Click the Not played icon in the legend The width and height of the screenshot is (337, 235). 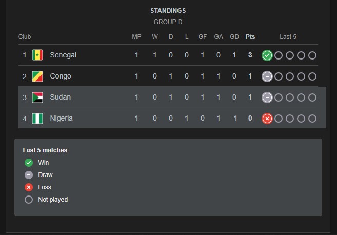(29, 200)
